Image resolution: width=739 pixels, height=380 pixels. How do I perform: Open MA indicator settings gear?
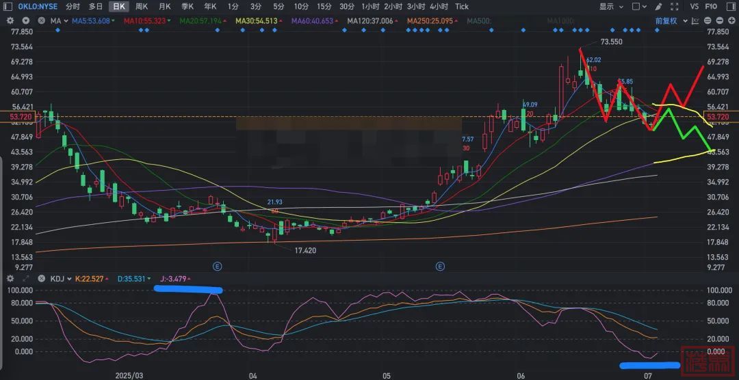pos(10,21)
